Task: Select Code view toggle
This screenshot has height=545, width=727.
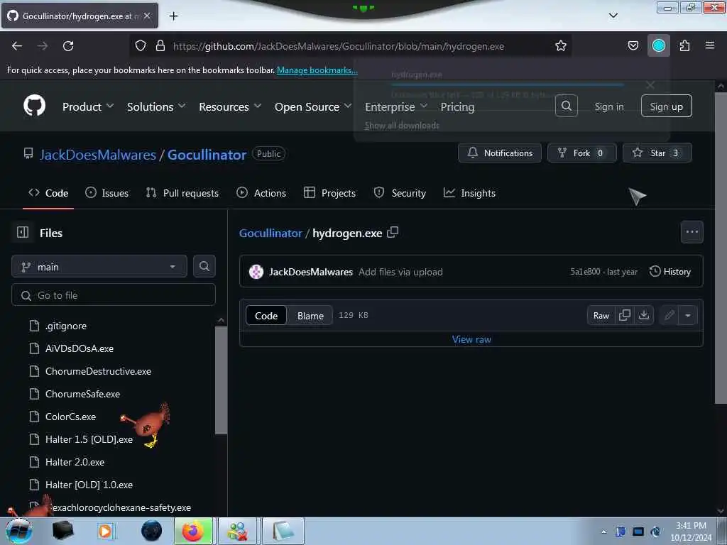Action: pyautogui.click(x=266, y=316)
